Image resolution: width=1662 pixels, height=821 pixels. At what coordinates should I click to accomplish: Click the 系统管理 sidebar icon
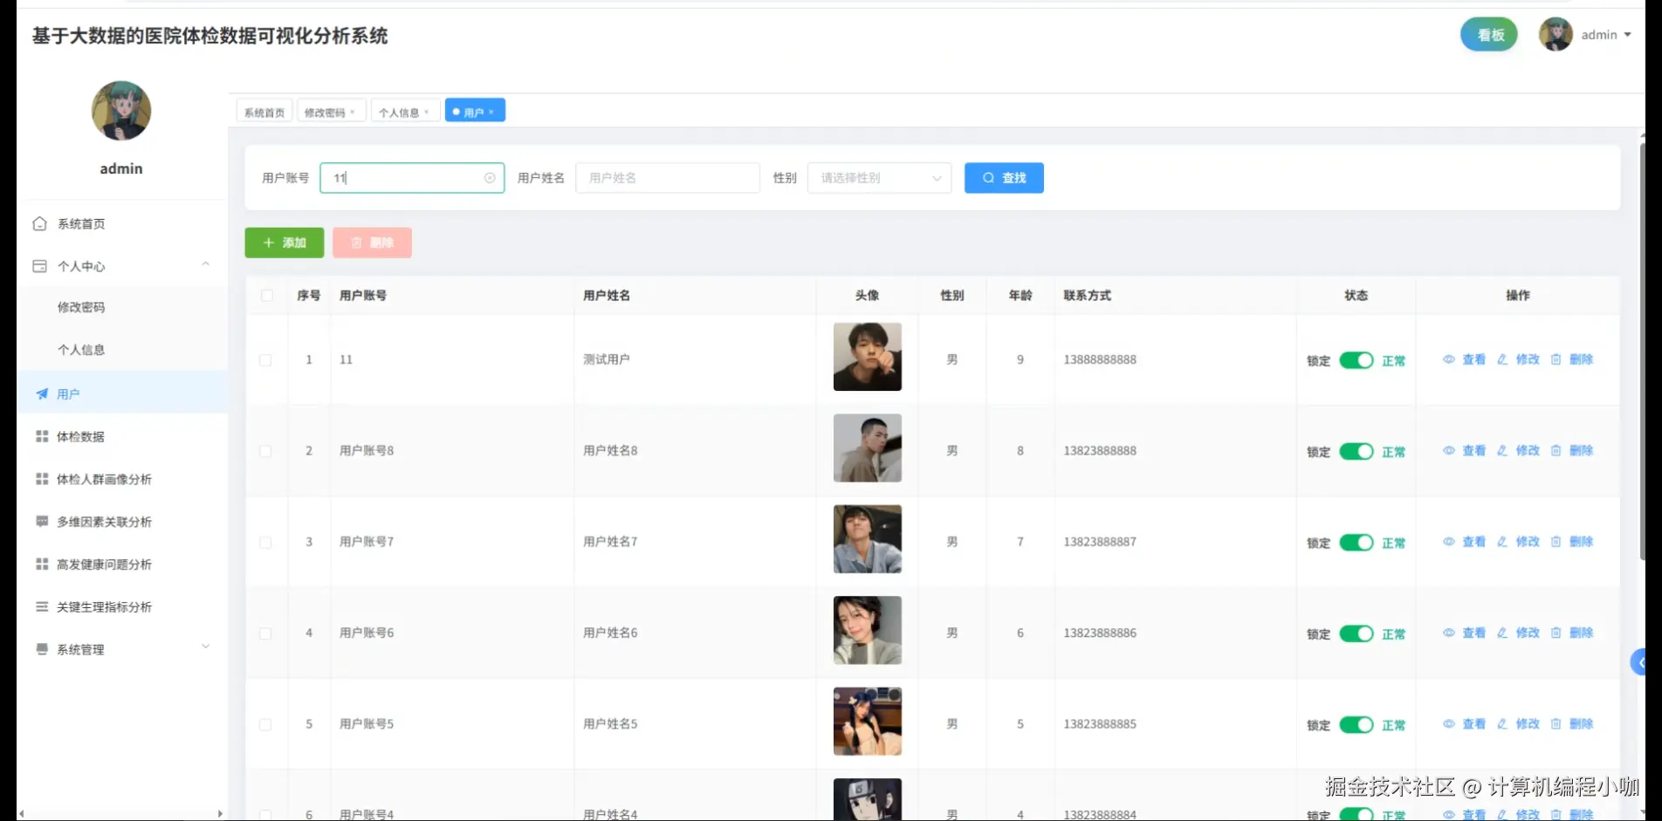point(42,649)
